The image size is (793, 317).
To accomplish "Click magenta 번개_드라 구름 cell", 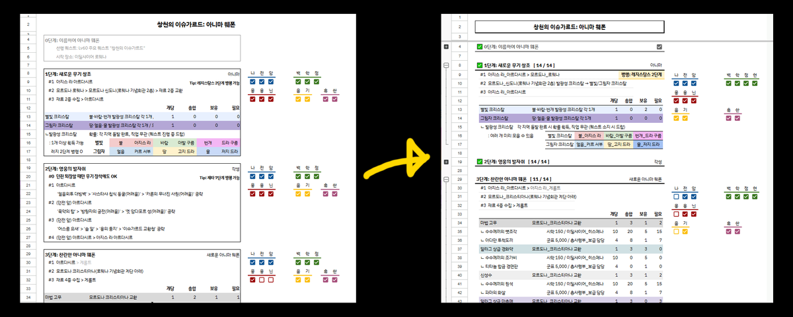I will click(x=649, y=135).
